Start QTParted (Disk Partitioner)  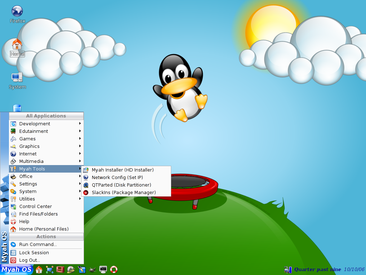(126, 185)
